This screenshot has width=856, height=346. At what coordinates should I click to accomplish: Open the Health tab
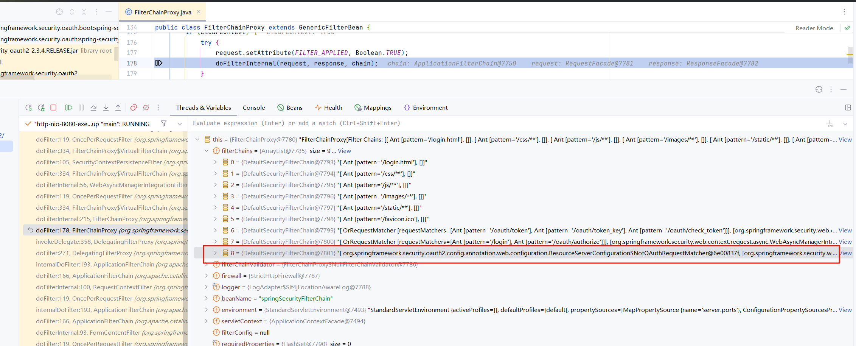(x=328, y=108)
